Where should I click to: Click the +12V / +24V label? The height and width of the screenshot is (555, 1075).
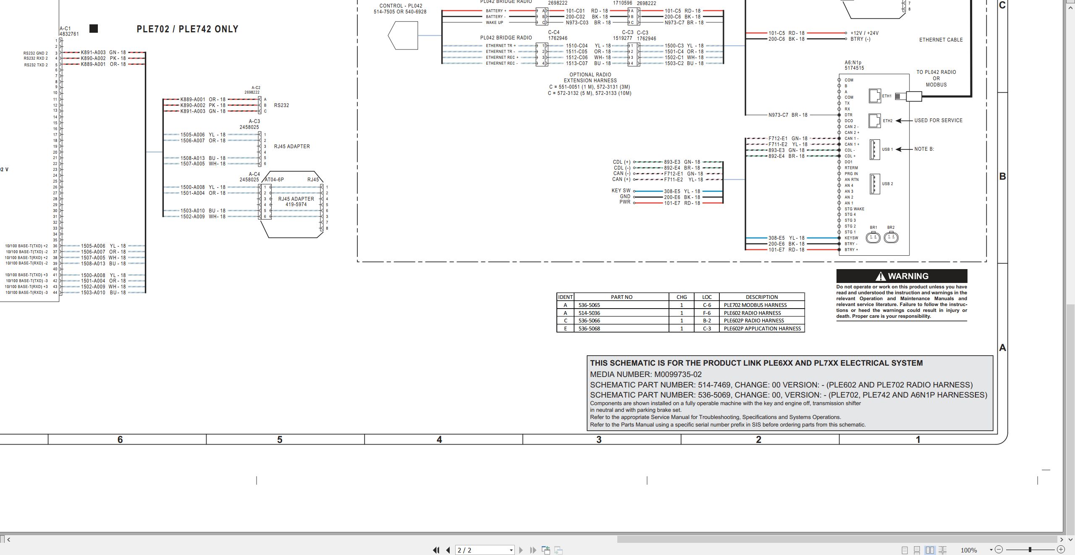pos(864,33)
